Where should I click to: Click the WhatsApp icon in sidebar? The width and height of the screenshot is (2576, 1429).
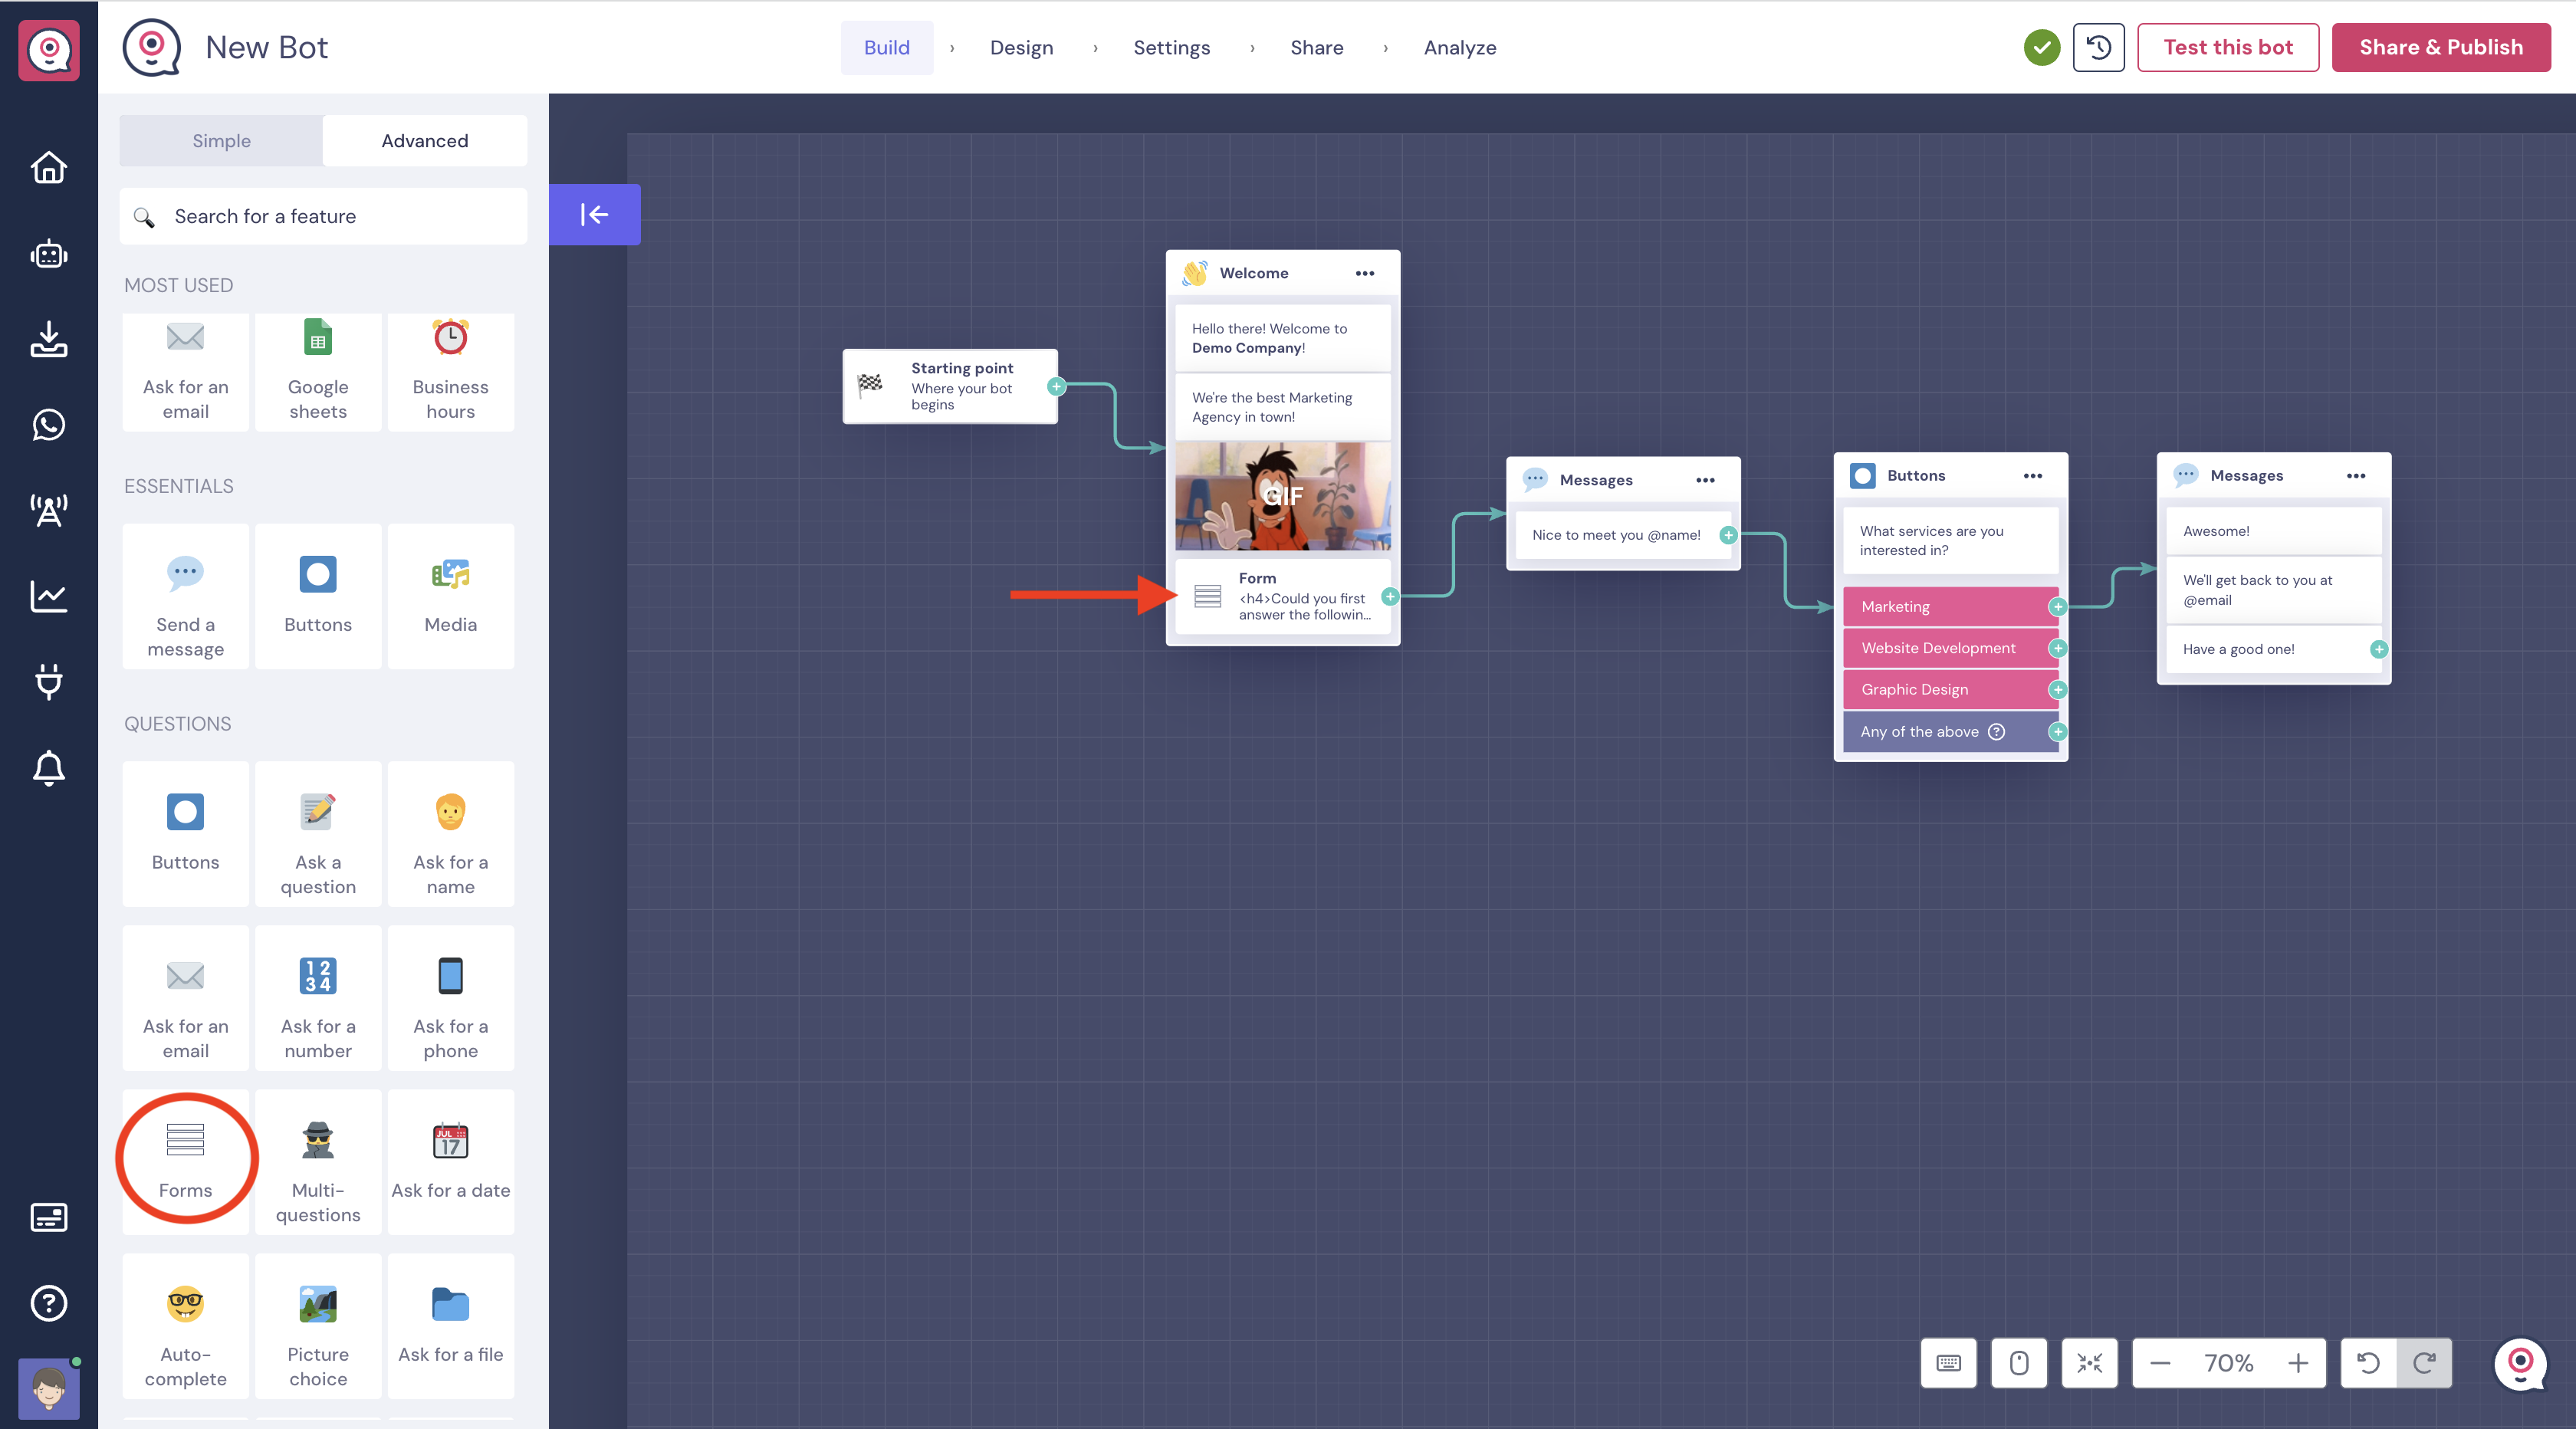[48, 425]
